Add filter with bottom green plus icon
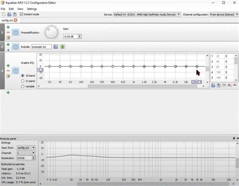The height and width of the screenshot is (186, 239). click(8, 92)
